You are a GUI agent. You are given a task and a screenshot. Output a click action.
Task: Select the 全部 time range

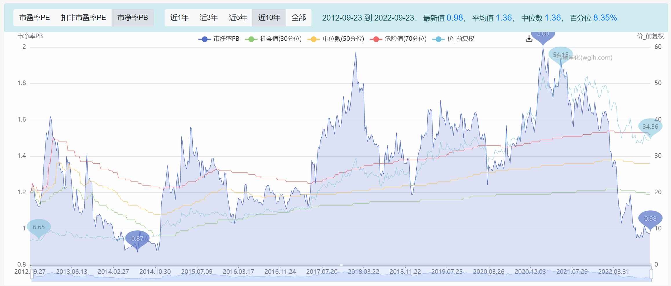coord(299,18)
